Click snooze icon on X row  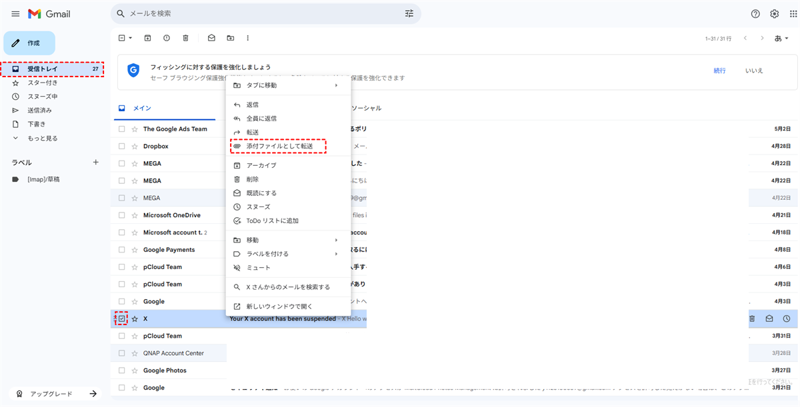pyautogui.click(x=786, y=319)
